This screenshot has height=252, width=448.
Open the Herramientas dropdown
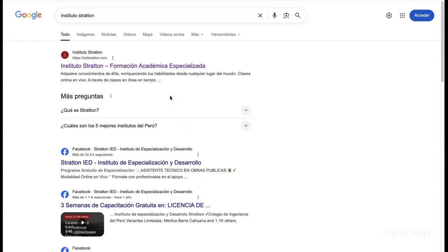225,34
